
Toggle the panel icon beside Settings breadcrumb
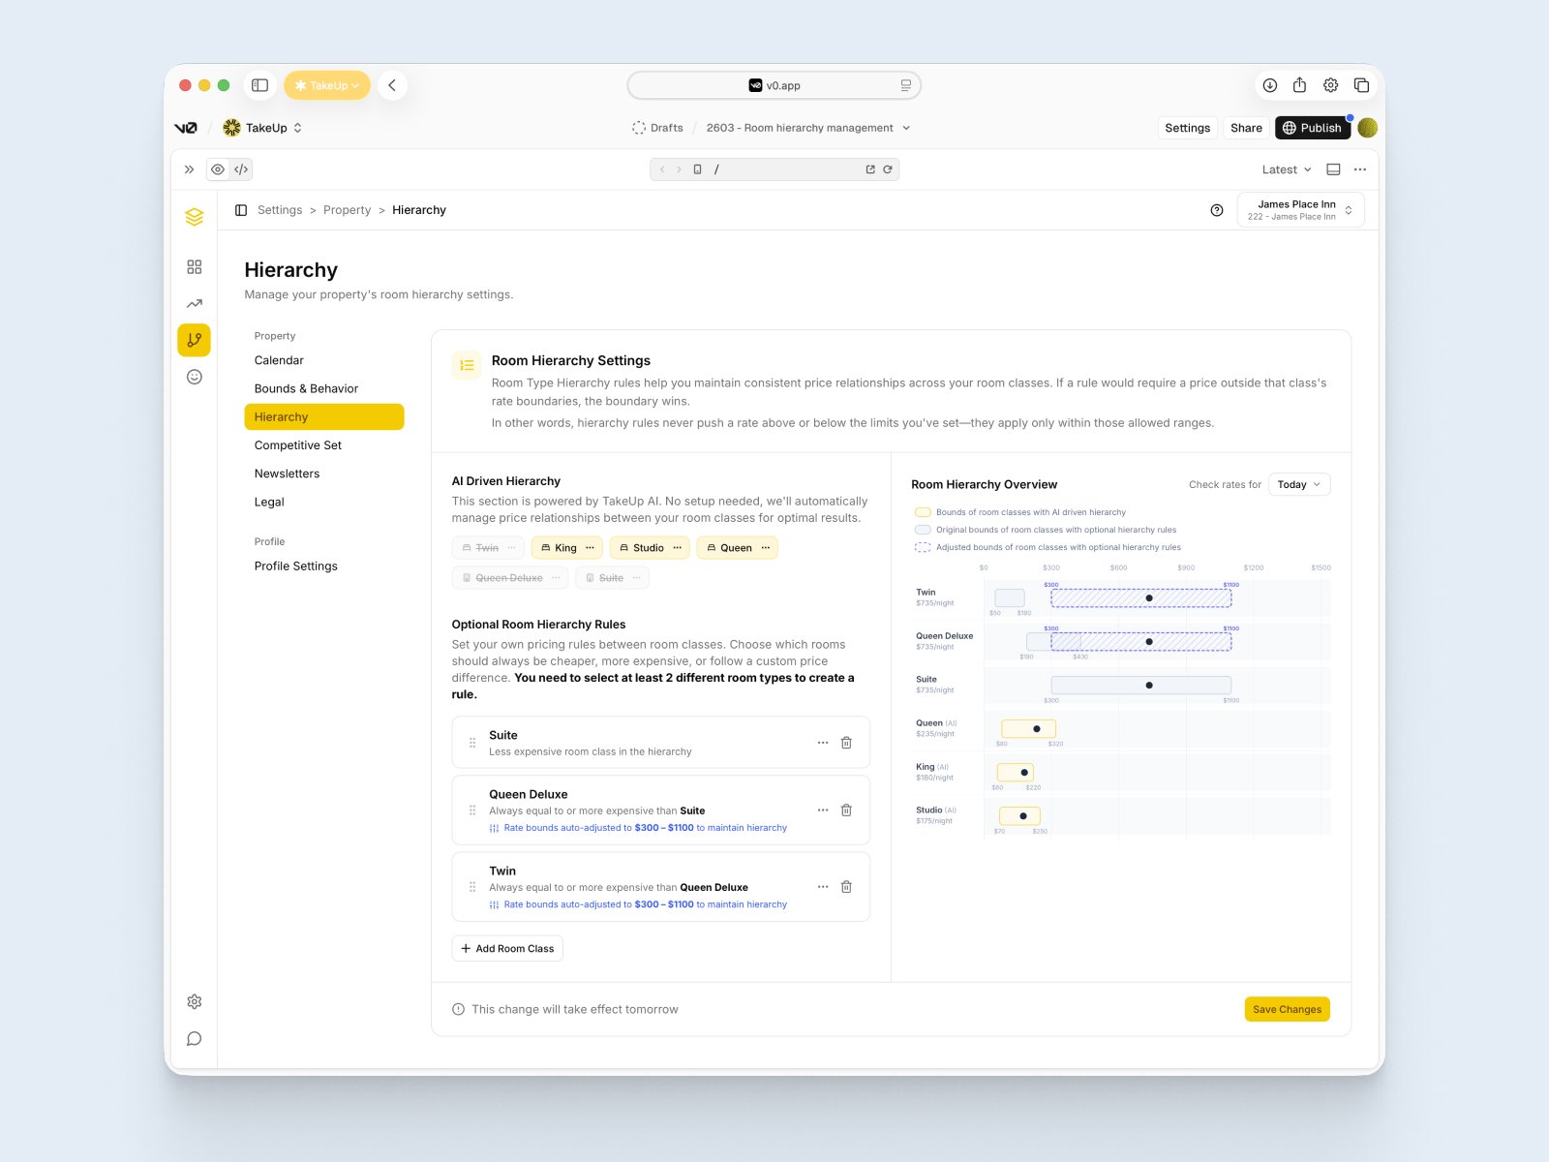241,210
